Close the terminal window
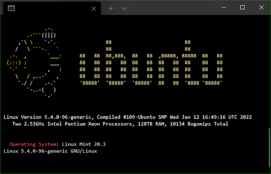The width and height of the screenshot is (271, 174). pyautogui.click(x=261, y=7)
